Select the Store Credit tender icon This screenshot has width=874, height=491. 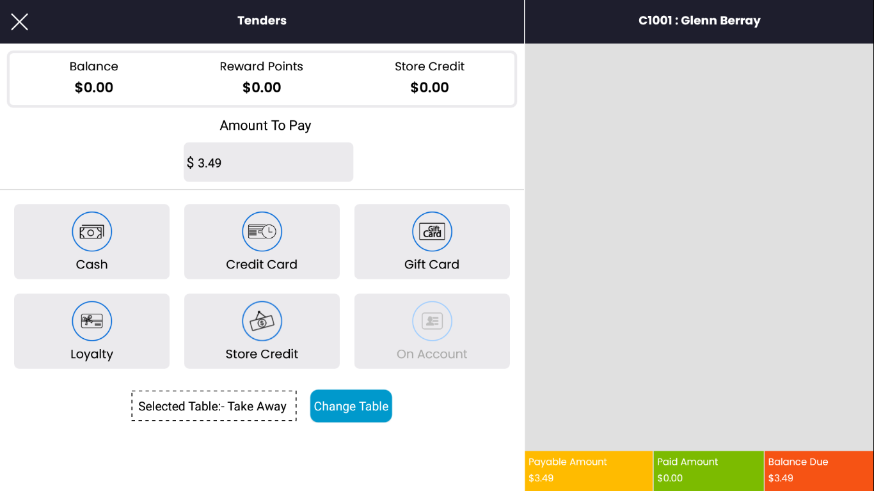click(262, 321)
